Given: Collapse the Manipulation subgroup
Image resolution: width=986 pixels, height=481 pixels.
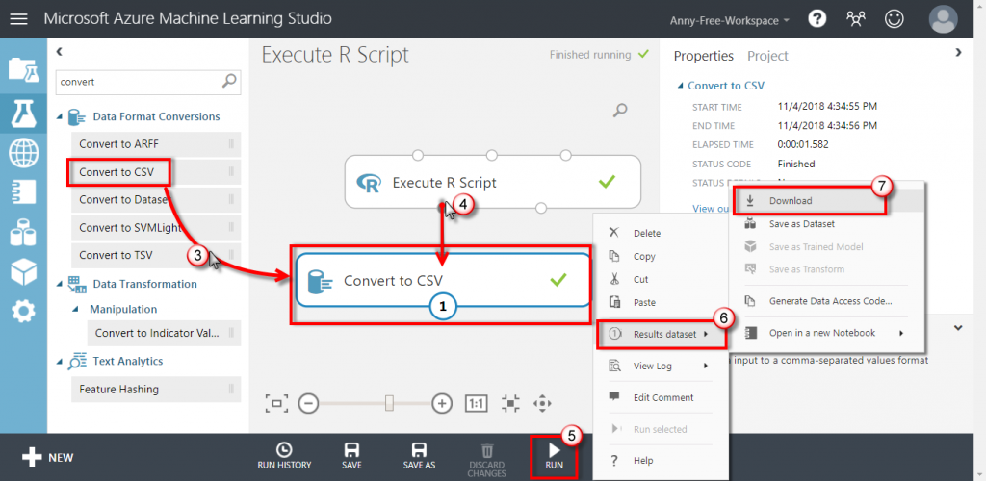Looking at the screenshot, I should pos(75,309).
